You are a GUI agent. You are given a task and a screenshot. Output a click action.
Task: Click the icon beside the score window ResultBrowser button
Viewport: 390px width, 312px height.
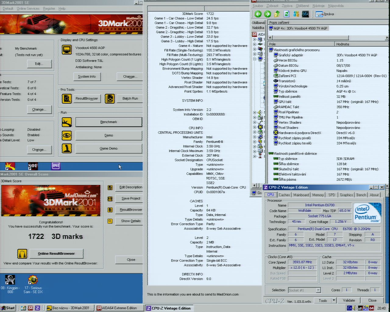110,210
